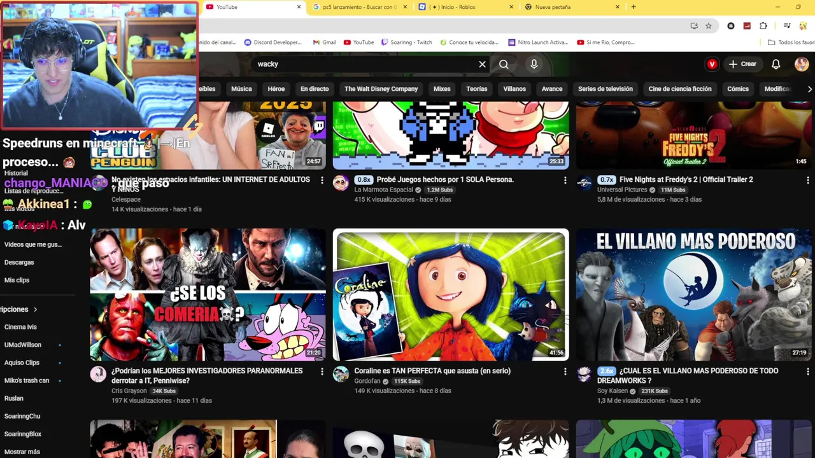Open options for Five Nights at Freddy's trailer
Image resolution: width=815 pixels, height=458 pixels.
808,181
